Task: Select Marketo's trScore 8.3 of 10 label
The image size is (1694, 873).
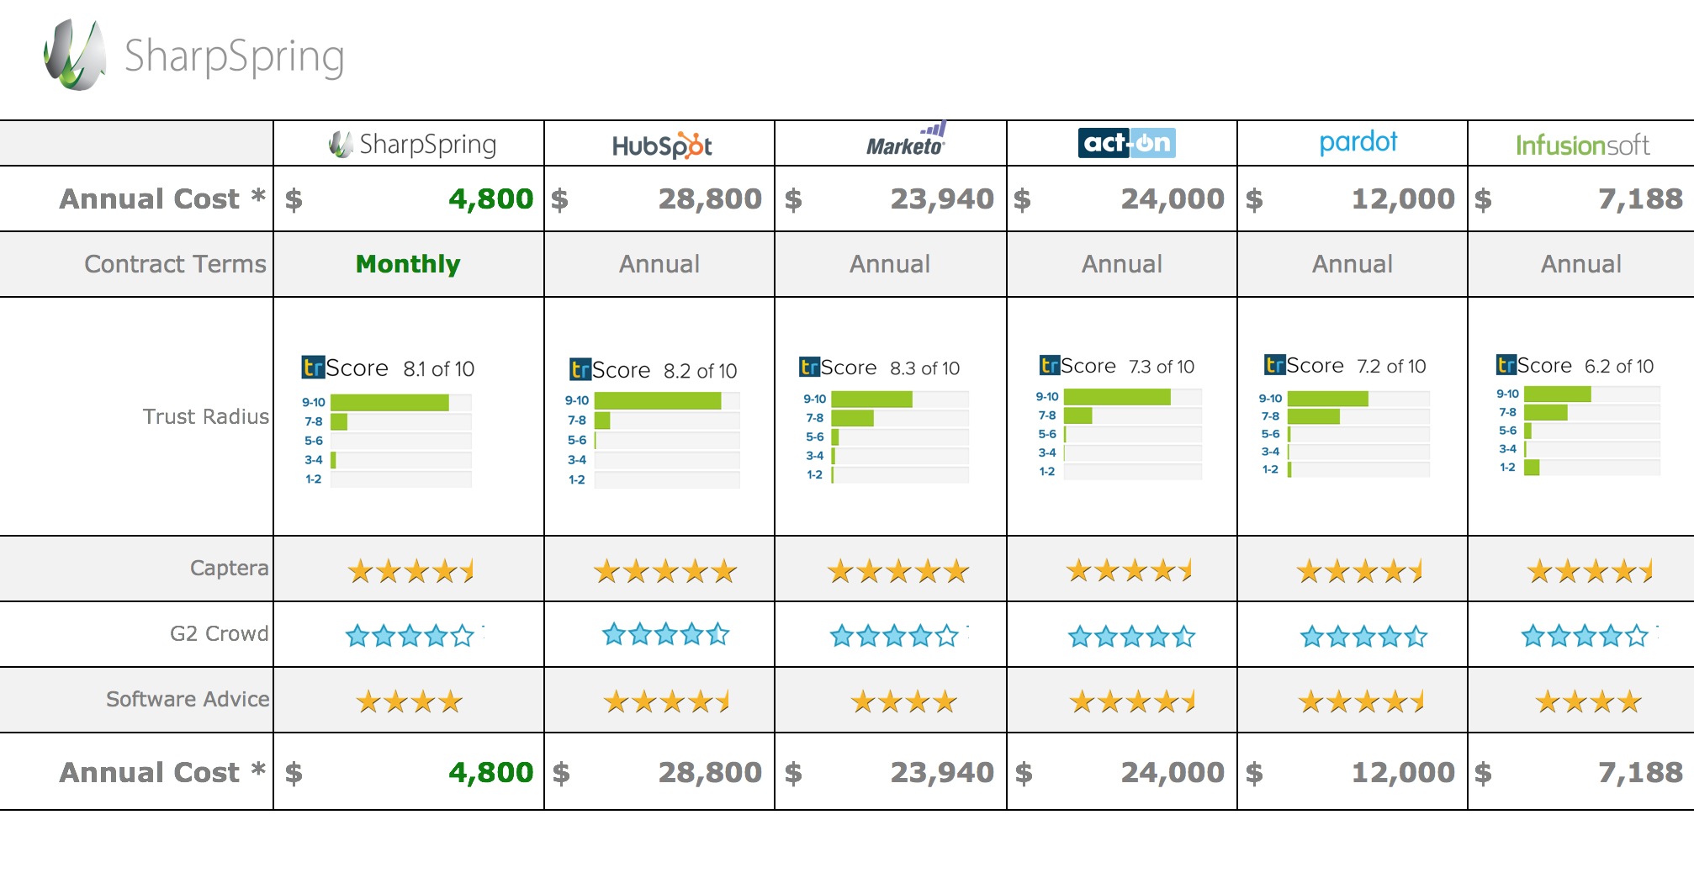Action: point(879,368)
